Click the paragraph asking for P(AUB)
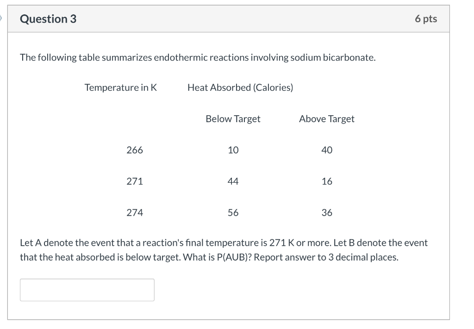The width and height of the screenshot is (474, 329). pyautogui.click(x=224, y=249)
